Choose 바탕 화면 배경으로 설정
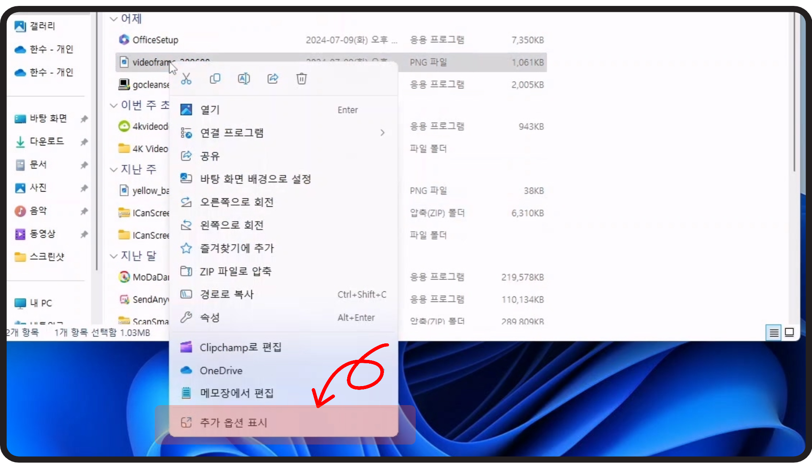The width and height of the screenshot is (812, 466). pyautogui.click(x=255, y=179)
